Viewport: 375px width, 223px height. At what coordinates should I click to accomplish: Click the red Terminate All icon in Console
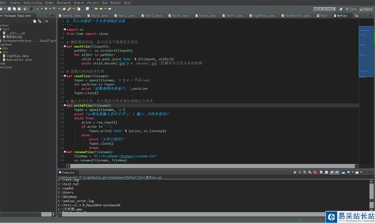315,172
